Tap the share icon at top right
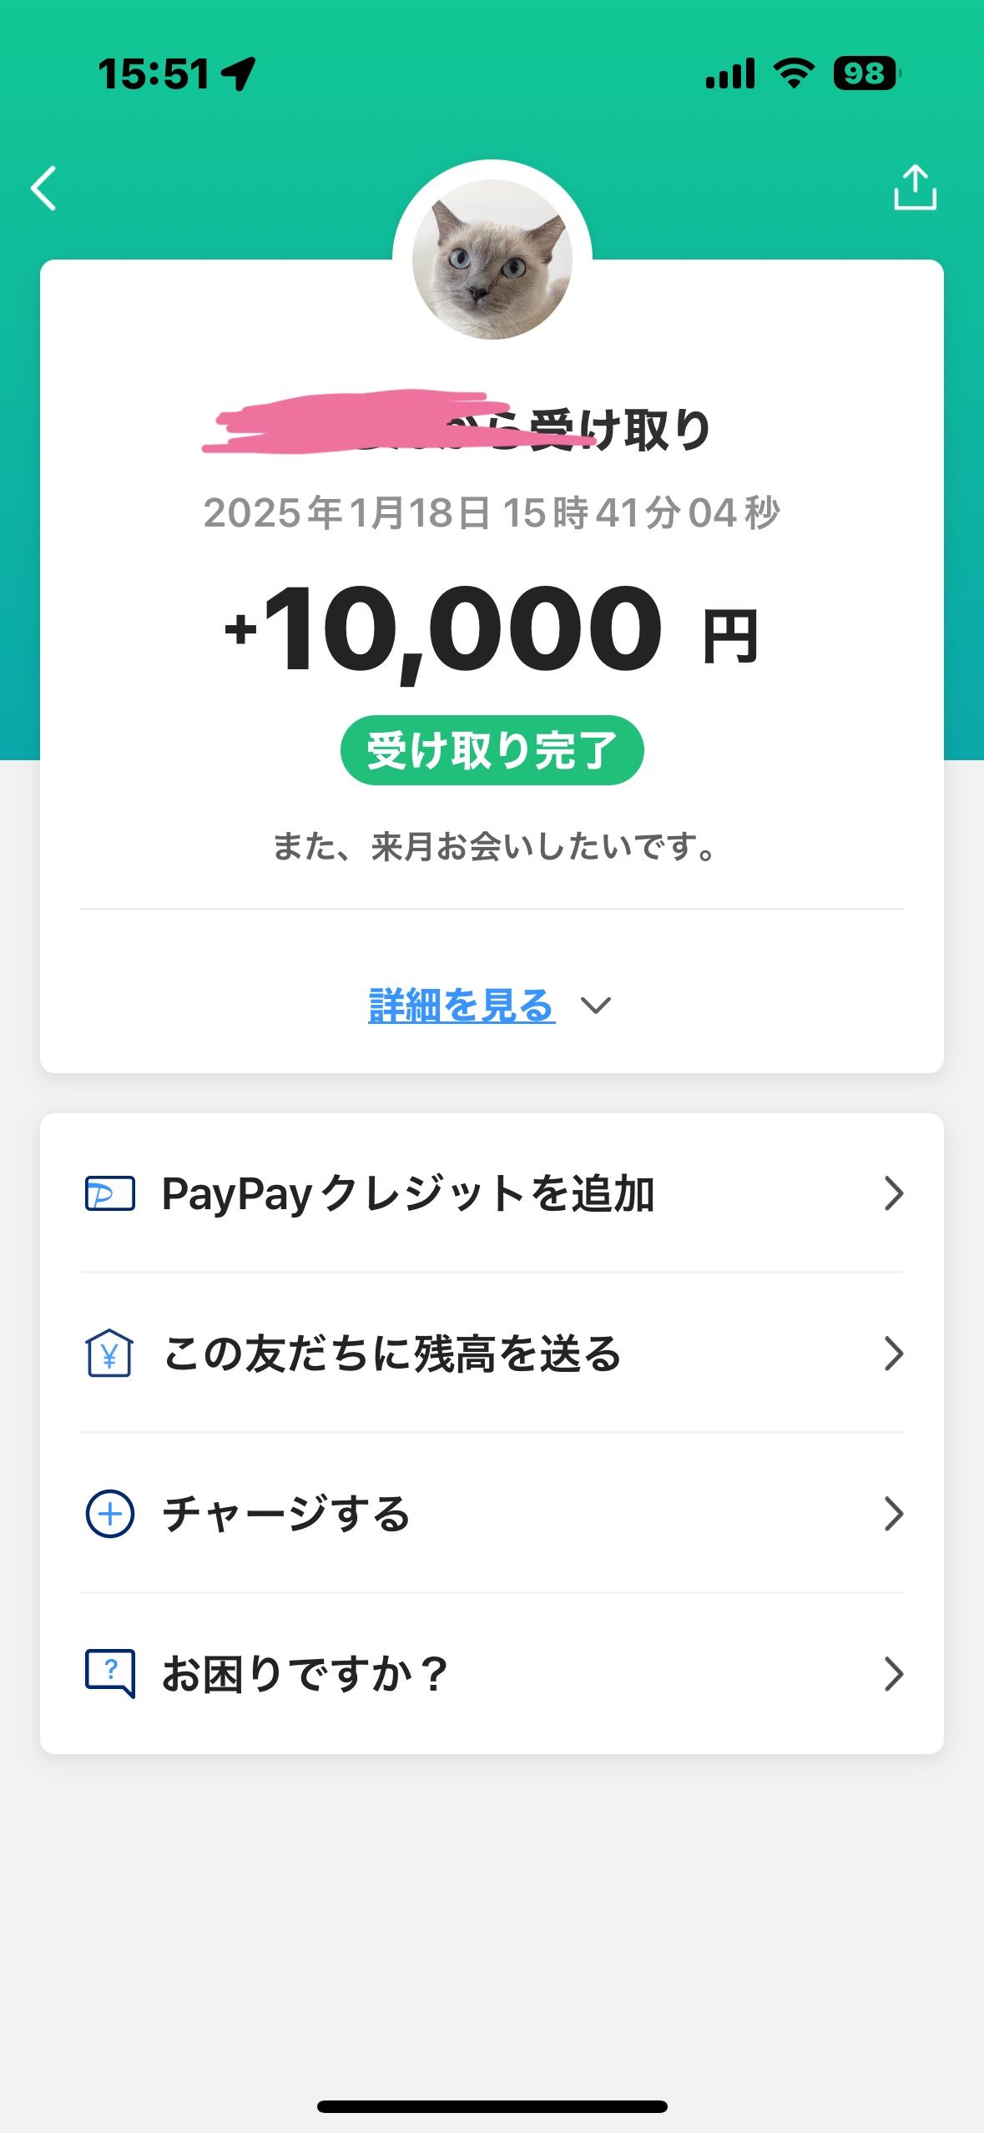The image size is (984, 2133). coord(915,187)
